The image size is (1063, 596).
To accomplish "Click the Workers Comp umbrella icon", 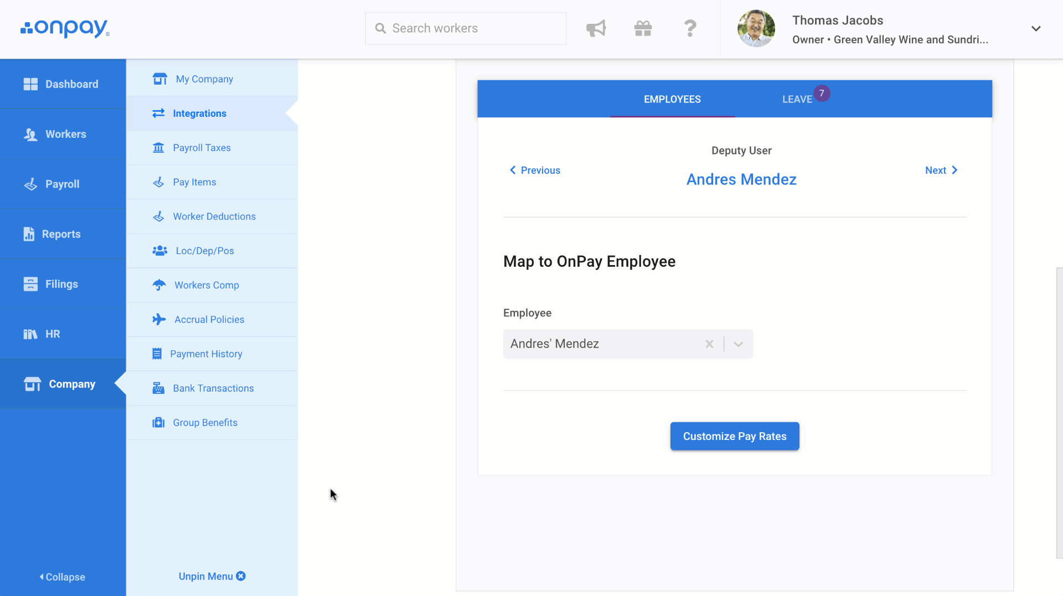I will 159,285.
